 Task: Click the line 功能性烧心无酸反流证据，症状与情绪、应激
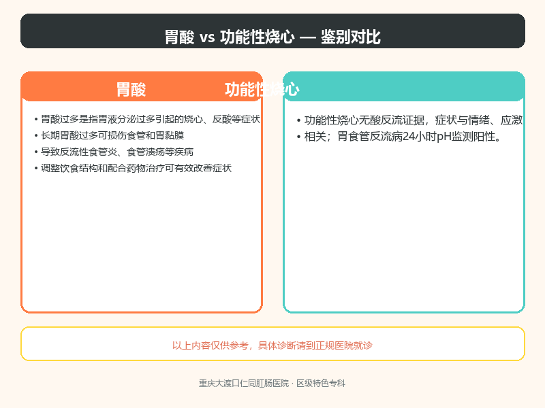[x=410, y=120]
